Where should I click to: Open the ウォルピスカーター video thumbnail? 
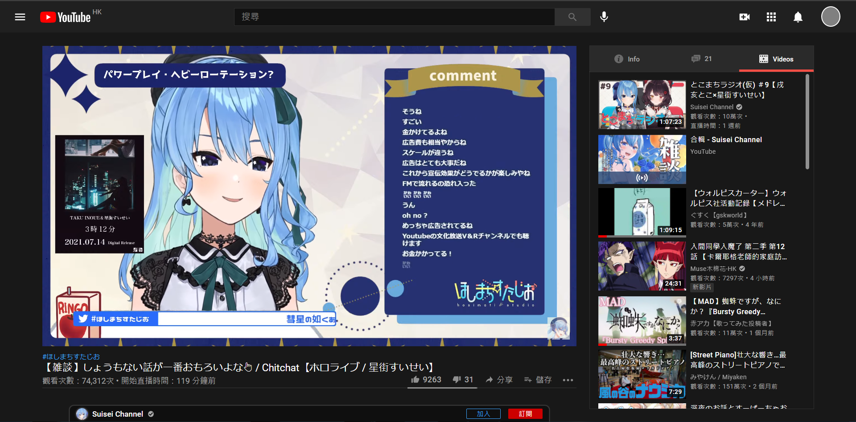pyautogui.click(x=642, y=213)
